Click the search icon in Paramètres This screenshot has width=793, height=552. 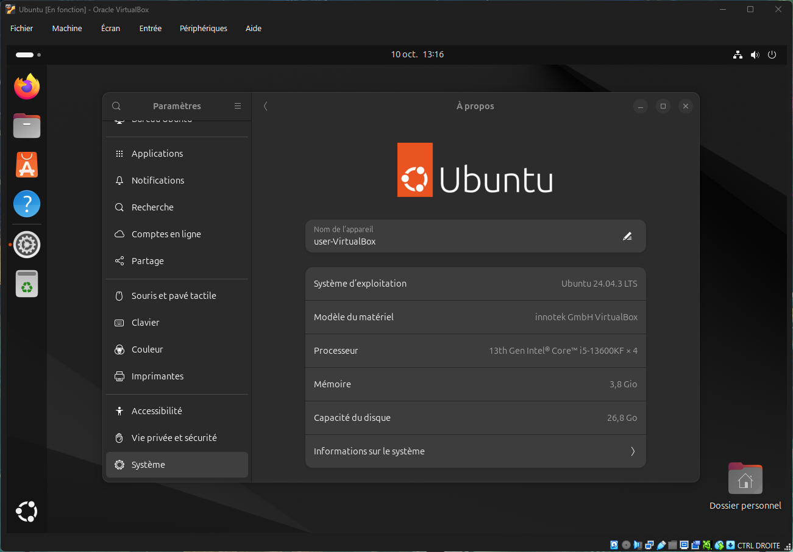pos(116,106)
